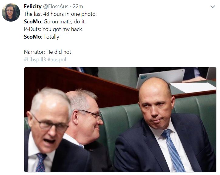The width and height of the screenshot is (220, 175).
Task: Follow the #Libspill3 hashtag
Action: coord(35,60)
